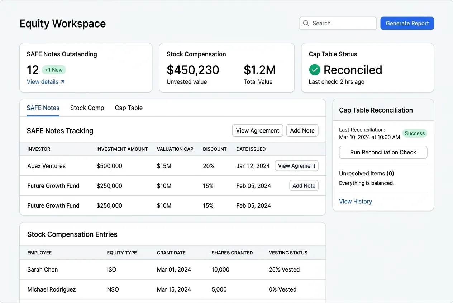453x303 pixels.
Task: Click the "+1 New" badge on SAFE Notes card
Action: [53, 70]
